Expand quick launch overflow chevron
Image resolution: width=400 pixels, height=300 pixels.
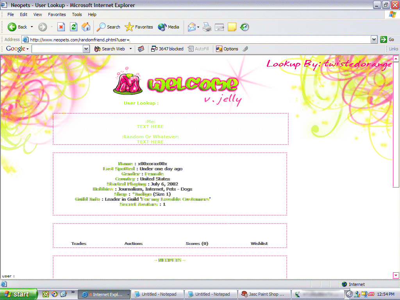pyautogui.click(x=73, y=292)
